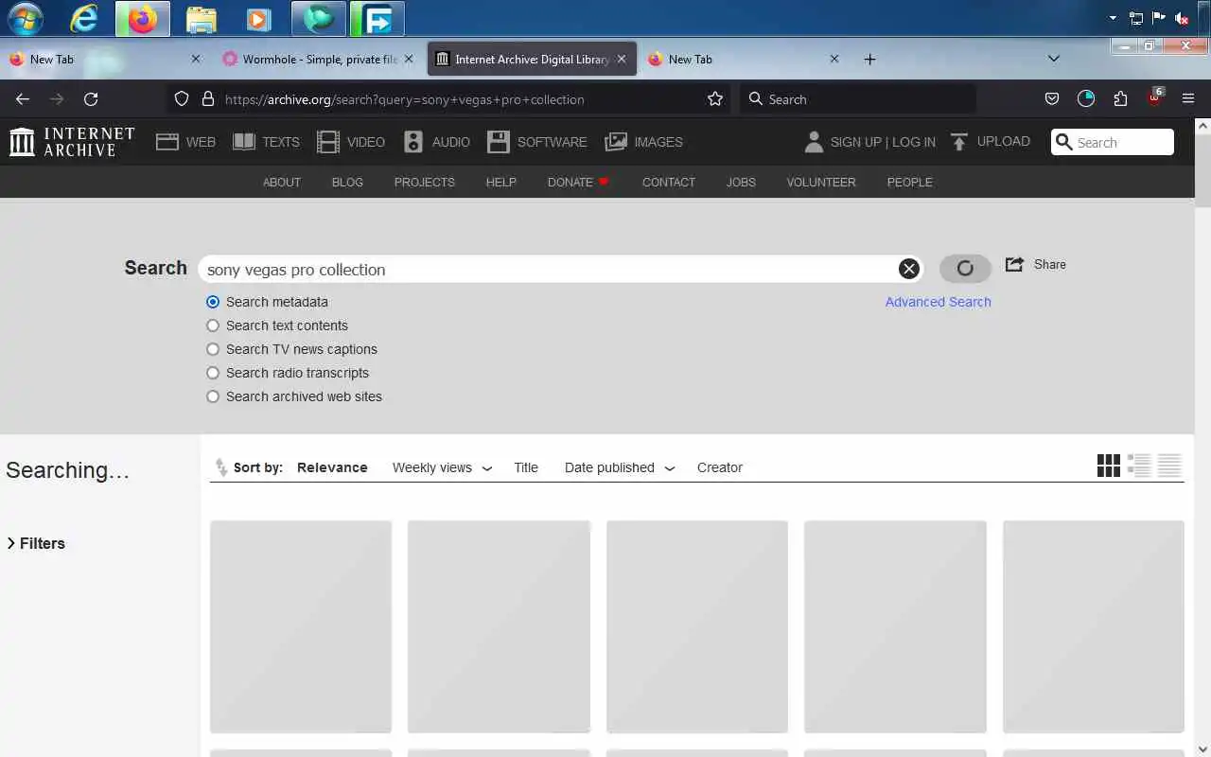Click Sign Up | Log In

[869, 142]
